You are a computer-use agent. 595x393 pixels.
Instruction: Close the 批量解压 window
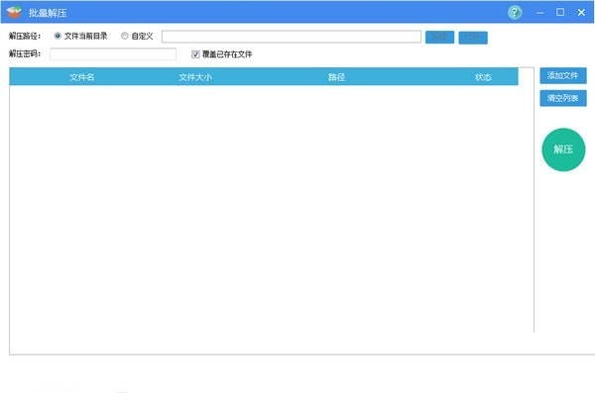click(x=581, y=13)
